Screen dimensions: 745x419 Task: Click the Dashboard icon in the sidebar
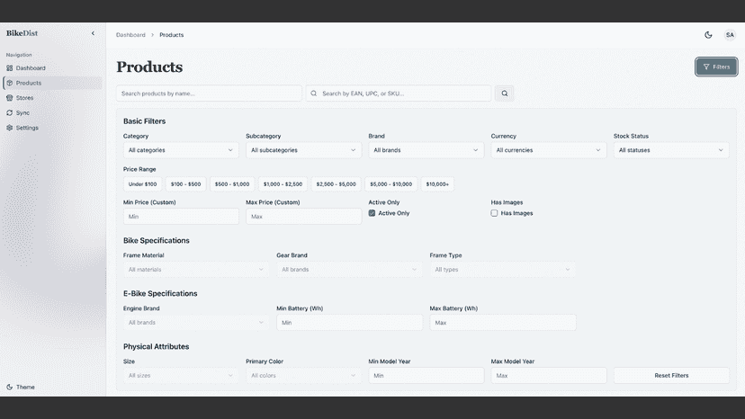[x=10, y=68]
